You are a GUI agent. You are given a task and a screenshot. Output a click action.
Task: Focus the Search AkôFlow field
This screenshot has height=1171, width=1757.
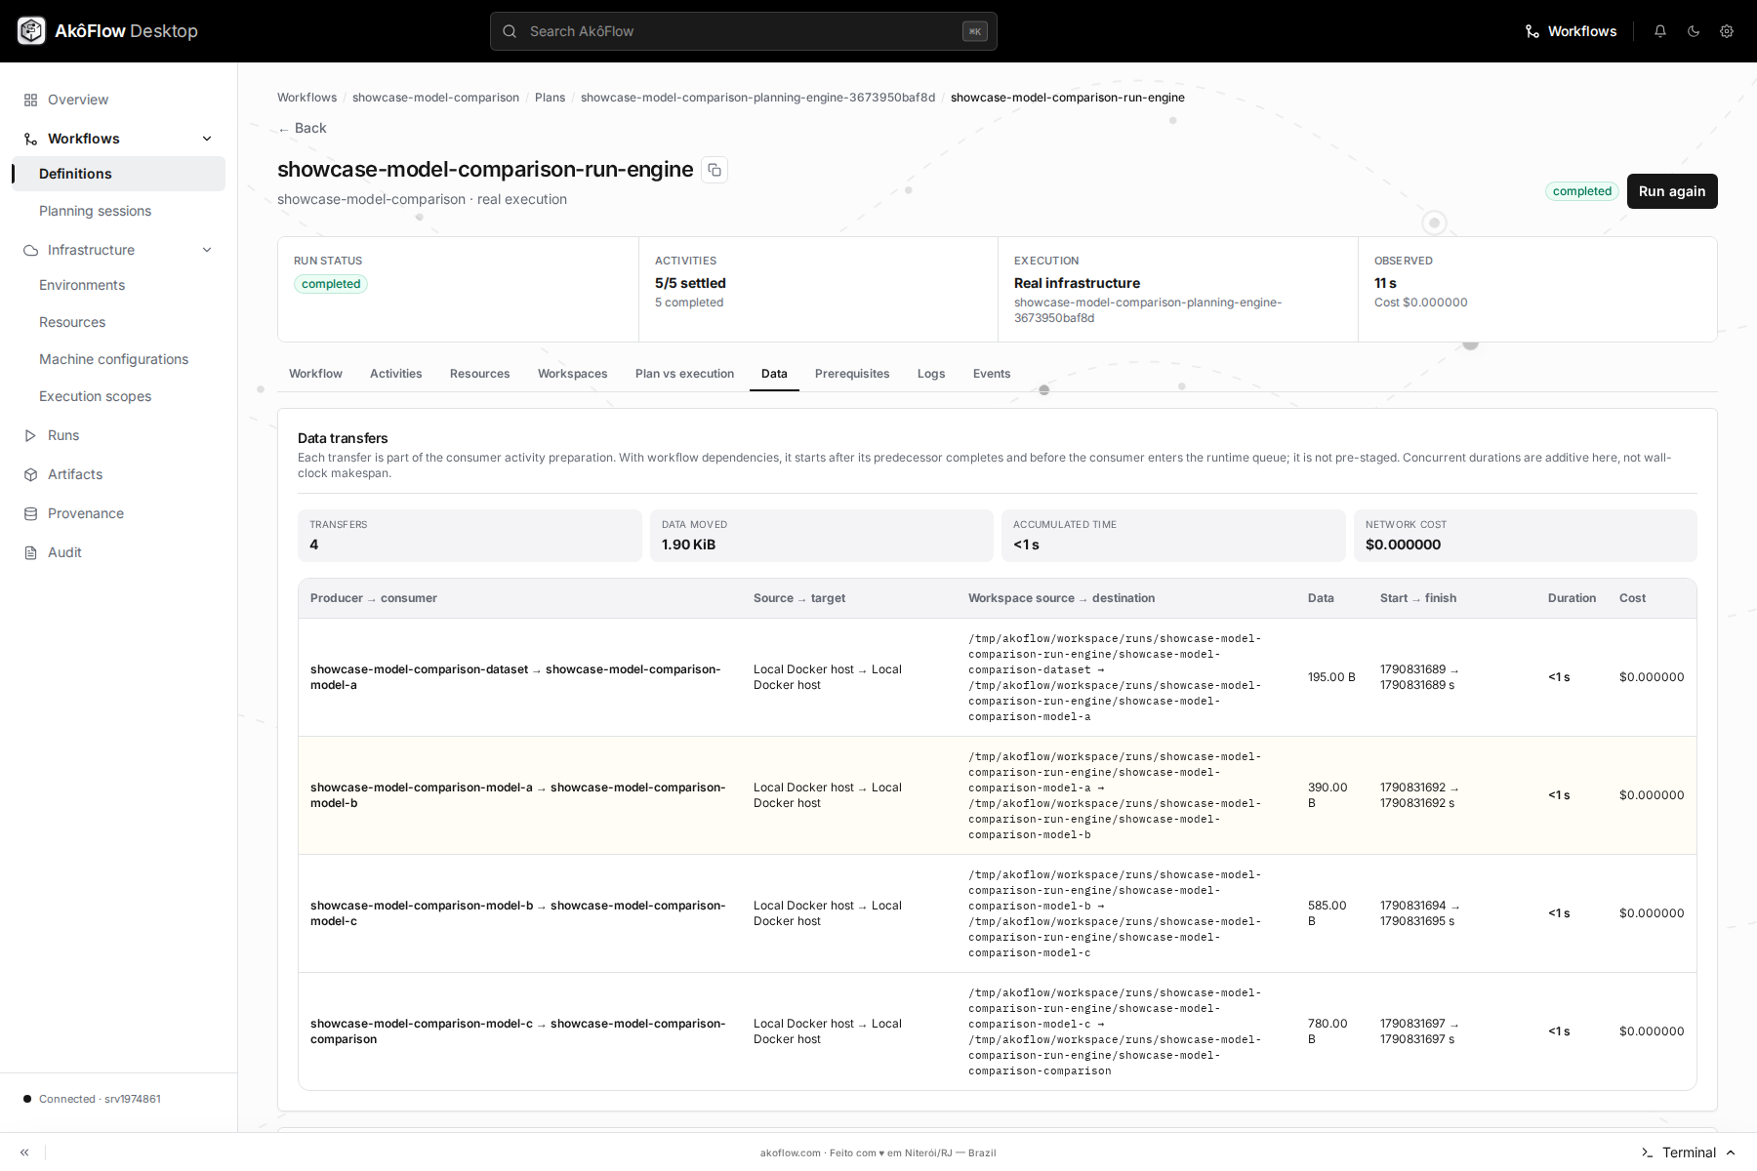click(x=744, y=31)
